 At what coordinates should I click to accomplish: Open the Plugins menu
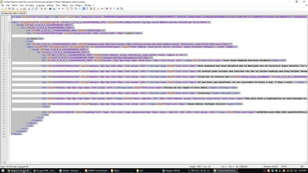point(79,5)
